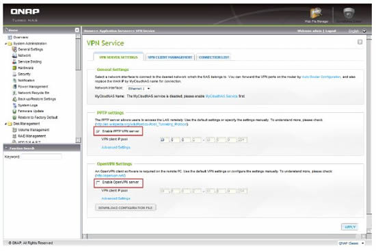This screenshot has width=376, height=251.
Task: Click the Restore to Factory Default icon
Action: tap(14, 118)
